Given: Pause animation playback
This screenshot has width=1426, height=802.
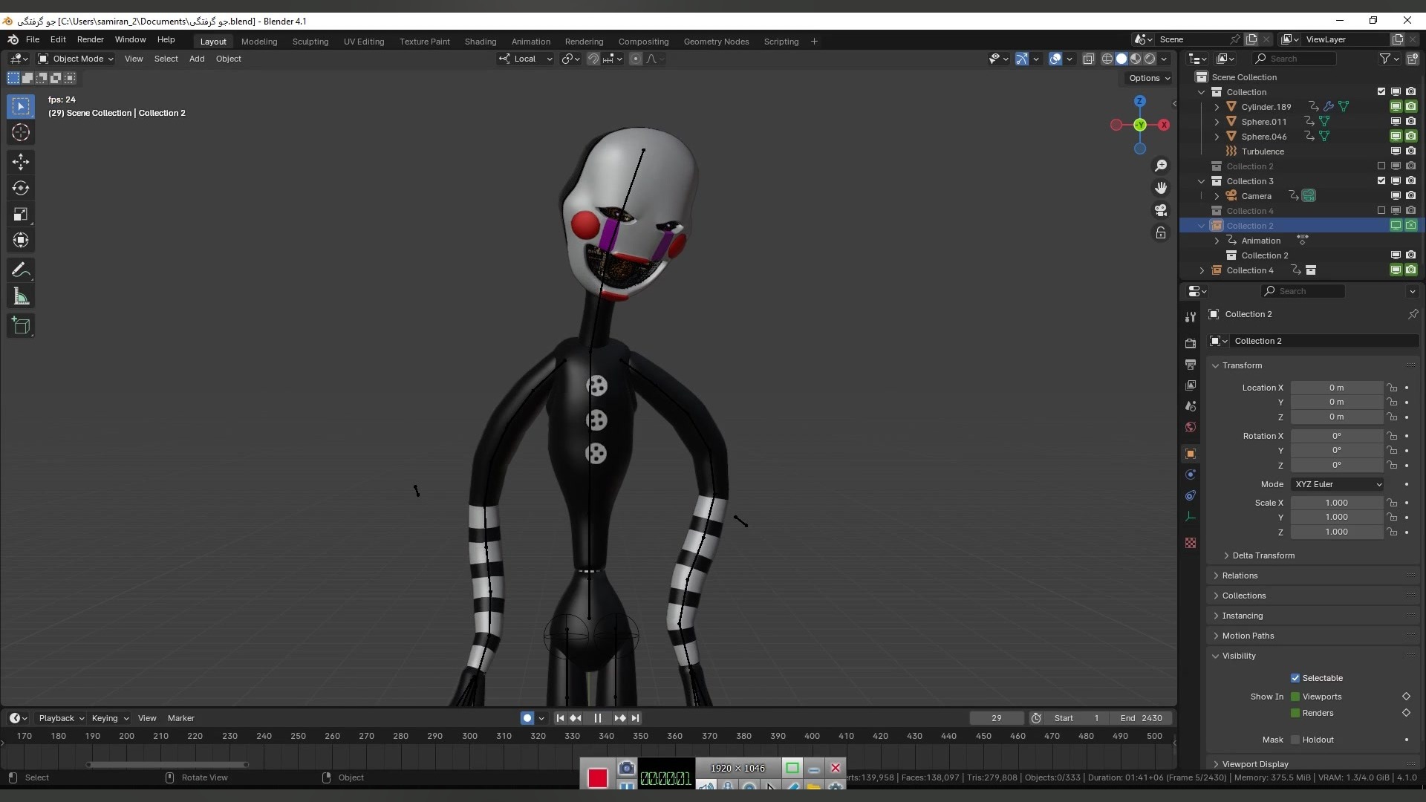Looking at the screenshot, I should coord(597,718).
